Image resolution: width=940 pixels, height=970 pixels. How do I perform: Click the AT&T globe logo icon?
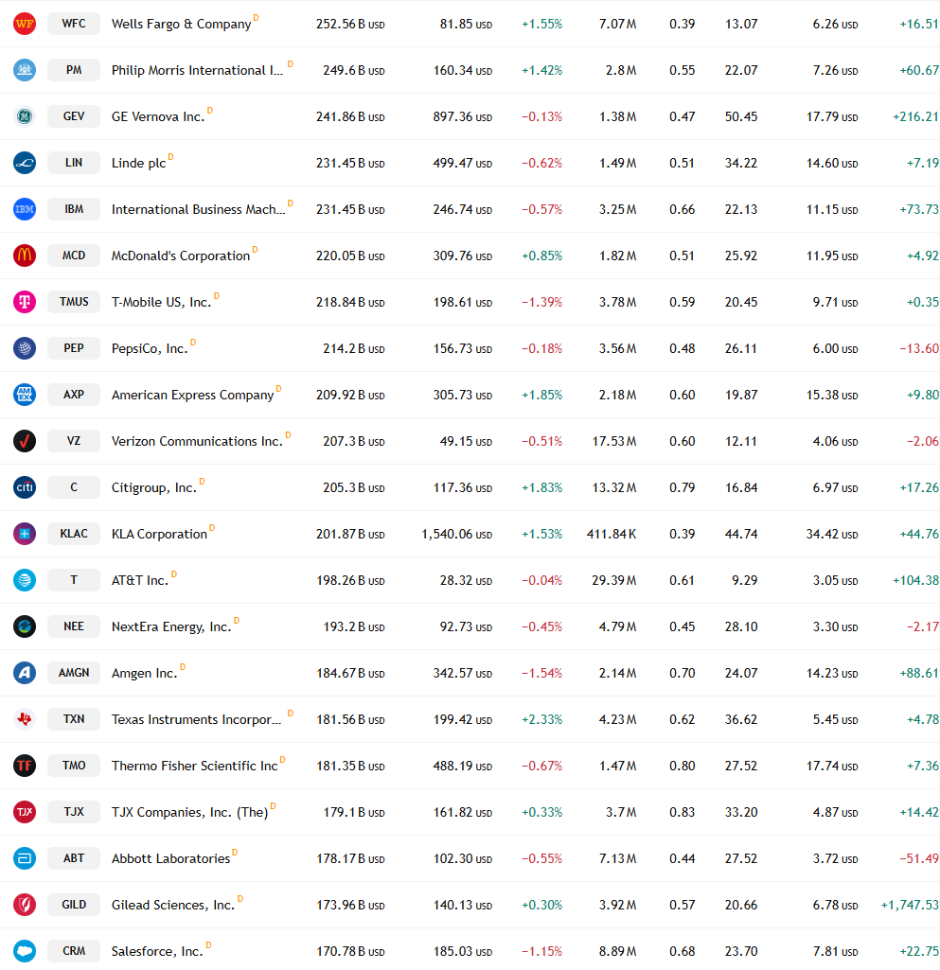coord(24,580)
